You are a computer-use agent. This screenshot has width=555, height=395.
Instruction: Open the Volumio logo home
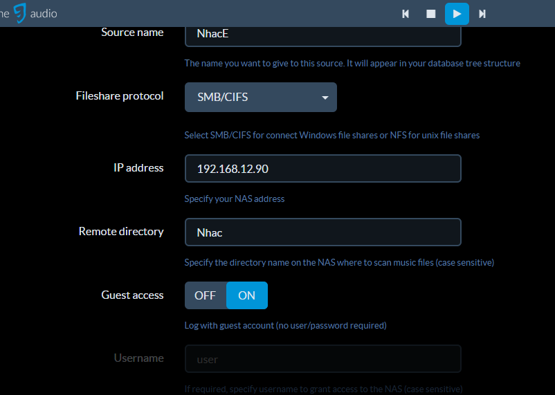pyautogui.click(x=28, y=13)
